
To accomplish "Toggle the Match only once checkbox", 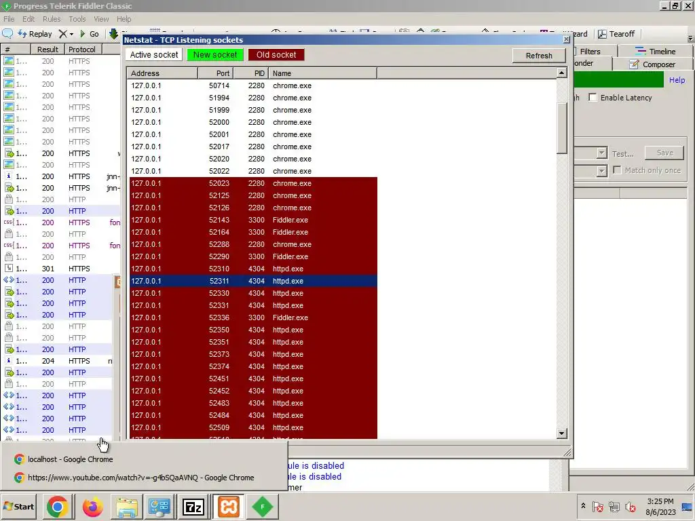I will point(617,170).
